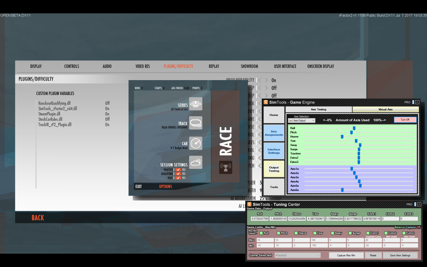
Task: Open the Series selection checkered flags icon
Action: 196,104
